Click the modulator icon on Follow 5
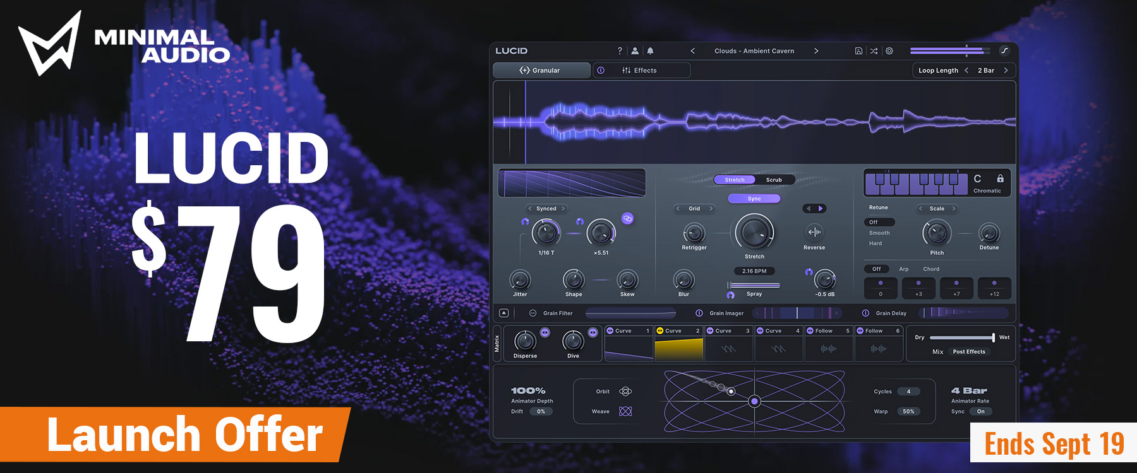The height and width of the screenshot is (473, 1137). click(810, 330)
